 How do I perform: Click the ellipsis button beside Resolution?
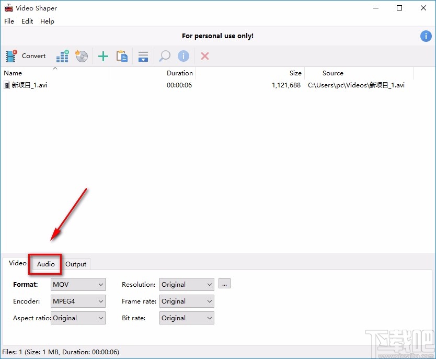pyautogui.click(x=224, y=284)
